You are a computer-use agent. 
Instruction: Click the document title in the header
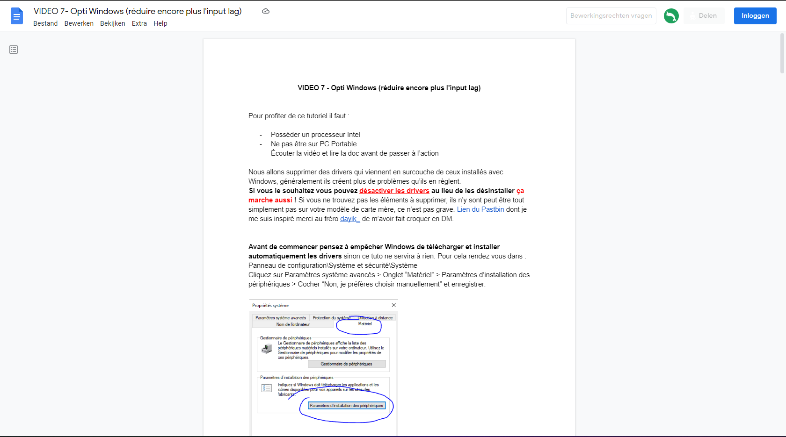tap(138, 11)
